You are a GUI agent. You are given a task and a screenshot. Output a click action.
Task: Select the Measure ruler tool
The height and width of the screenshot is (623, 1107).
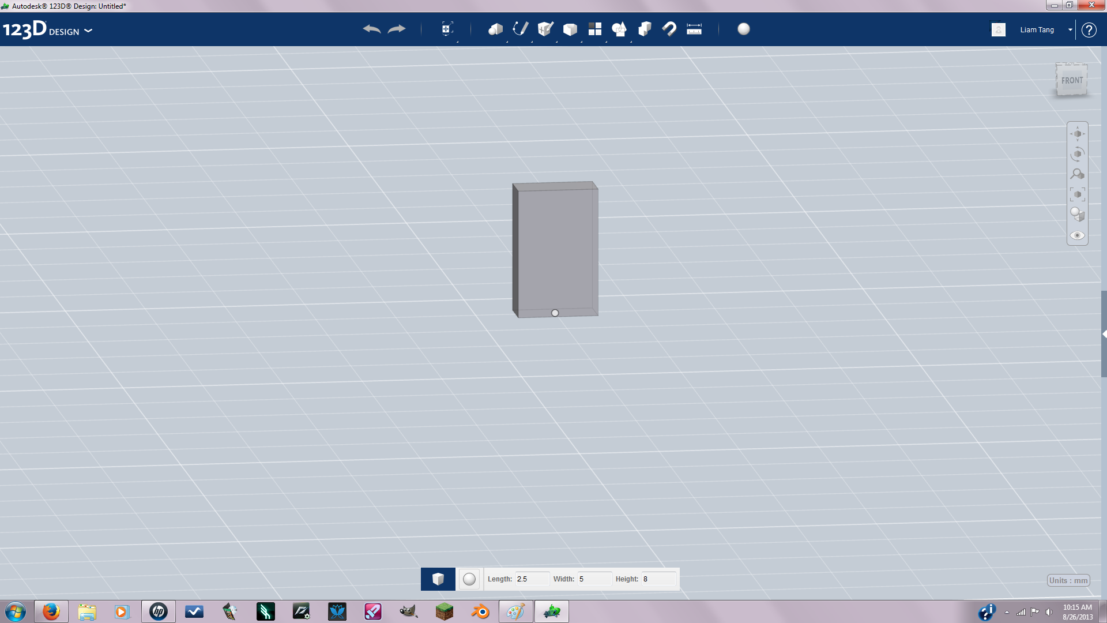click(x=694, y=29)
